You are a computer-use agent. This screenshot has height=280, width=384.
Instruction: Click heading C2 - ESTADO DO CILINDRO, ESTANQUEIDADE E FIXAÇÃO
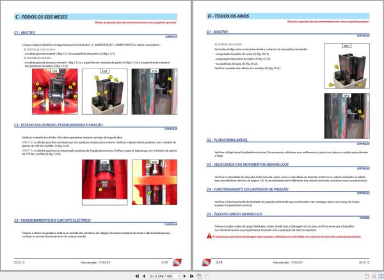tap(58, 125)
